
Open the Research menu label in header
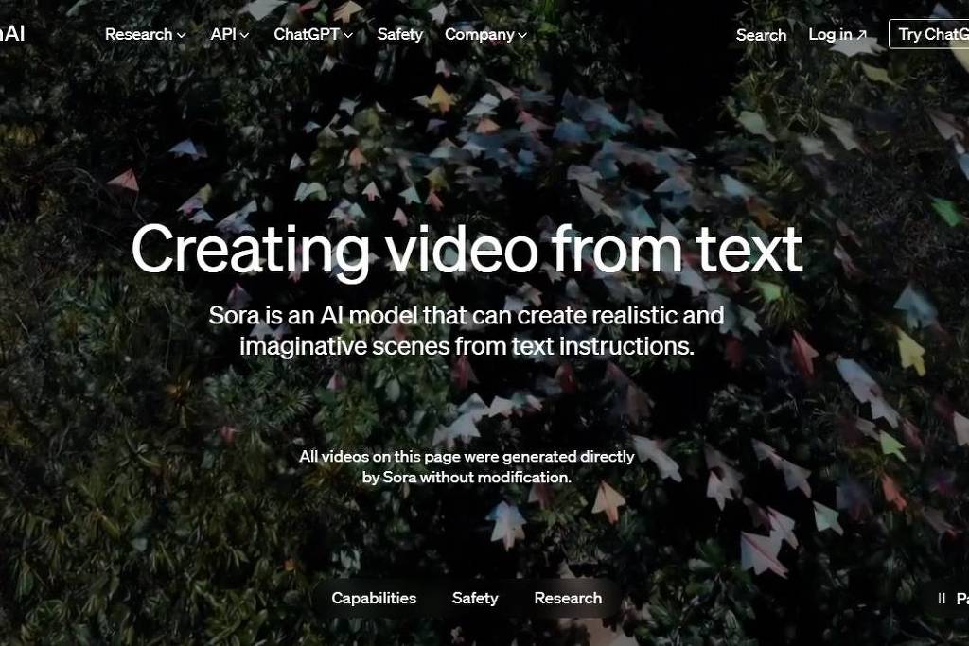coord(138,34)
